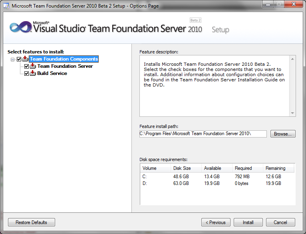
Task: Select the Team Foundation Server tree item
Action: tap(65, 66)
